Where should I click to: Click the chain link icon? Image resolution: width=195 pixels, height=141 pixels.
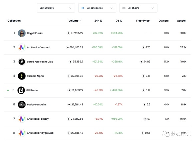[124, 8]
